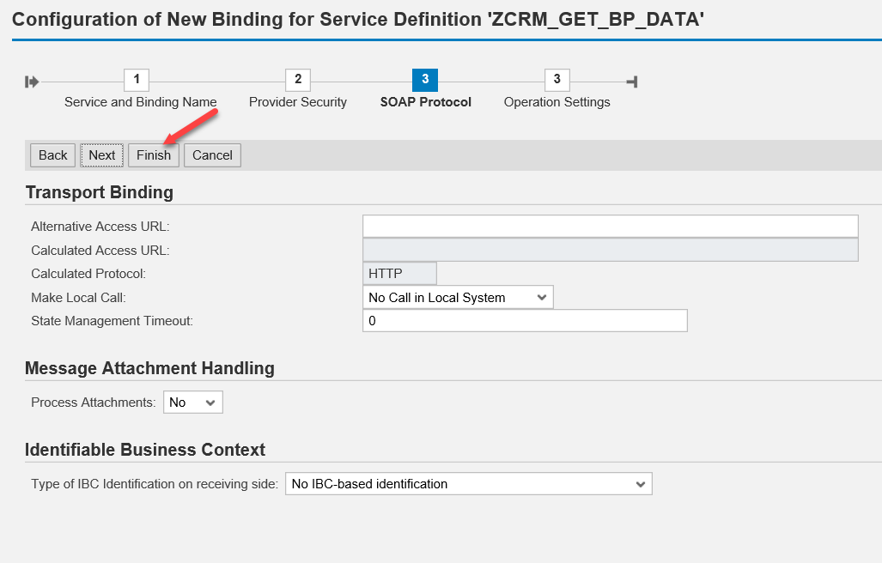
Task: Cancel the binding configuration
Action: click(x=212, y=155)
